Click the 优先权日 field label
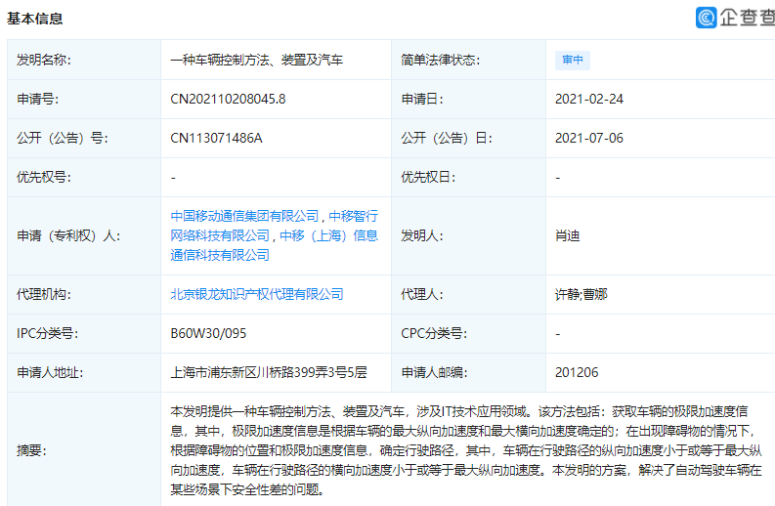This screenshot has width=775, height=506. 428,177
